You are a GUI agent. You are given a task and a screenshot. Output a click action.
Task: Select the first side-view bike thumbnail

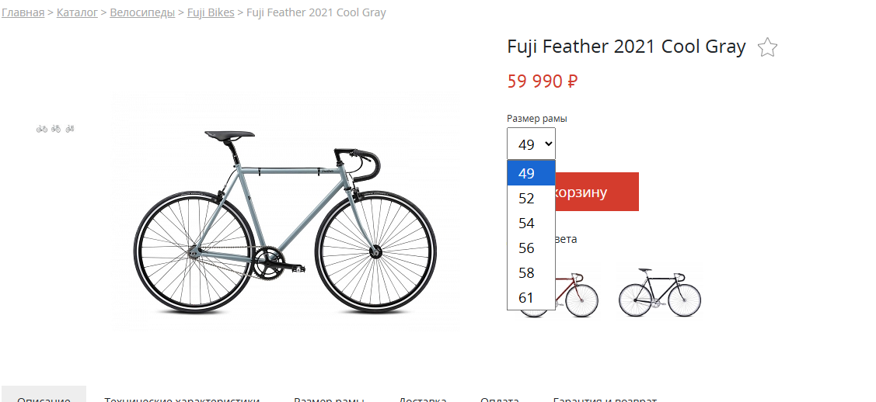point(41,129)
